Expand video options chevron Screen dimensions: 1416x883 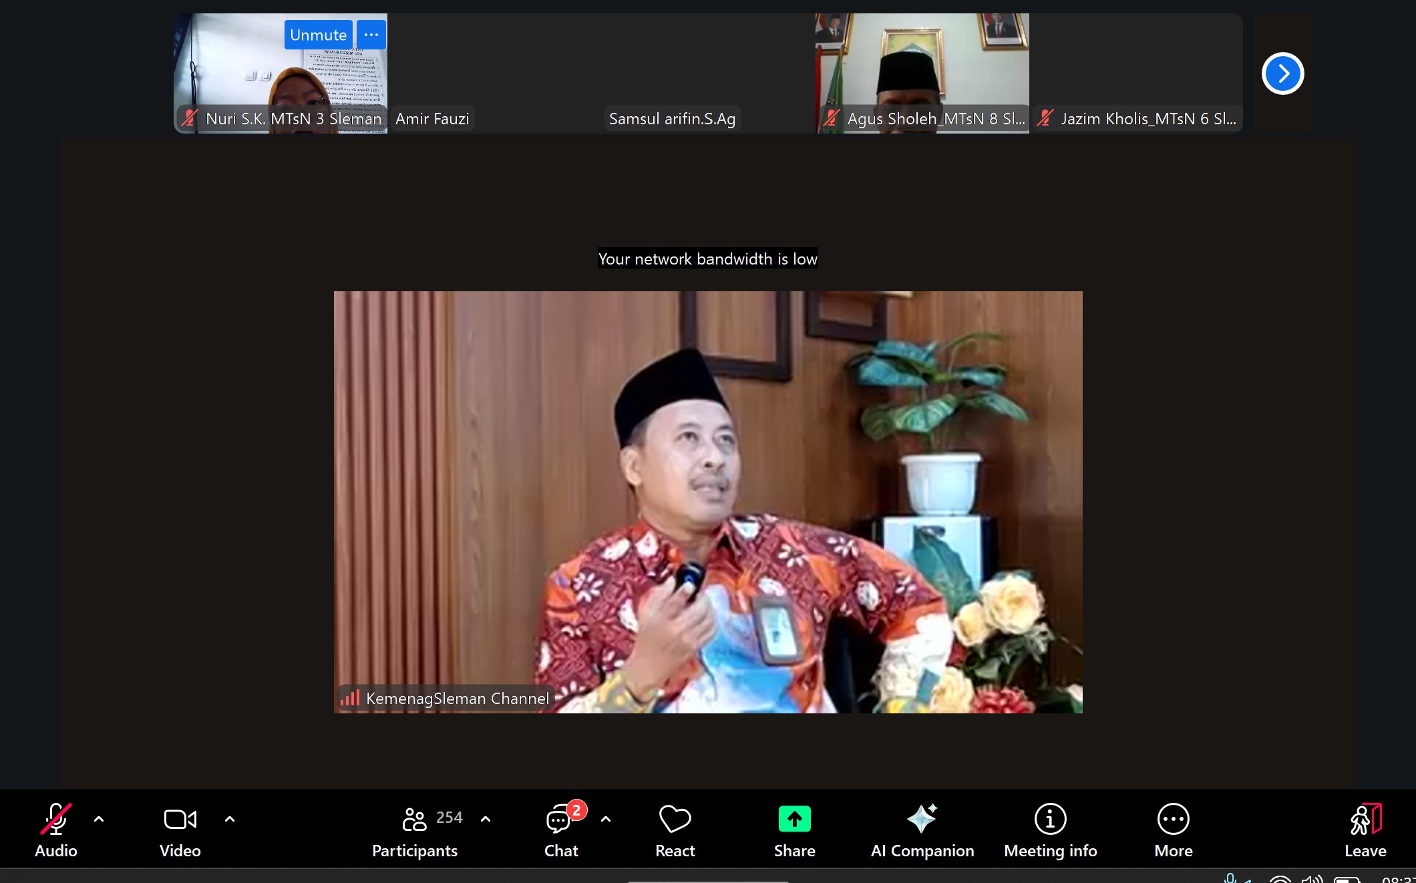tap(230, 819)
